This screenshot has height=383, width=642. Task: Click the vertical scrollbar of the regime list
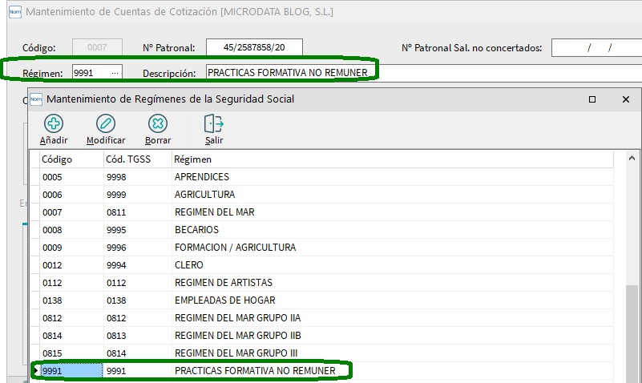tap(632, 321)
